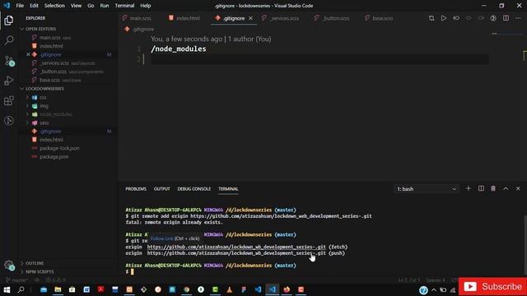
Task: Open the Edit menu
Action: pyautogui.click(x=34, y=6)
